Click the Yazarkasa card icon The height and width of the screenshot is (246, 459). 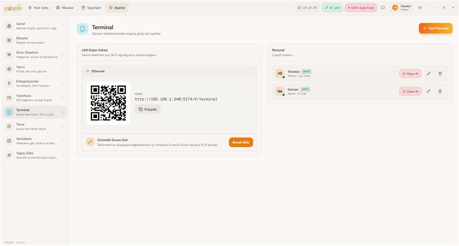pyautogui.click(x=9, y=98)
